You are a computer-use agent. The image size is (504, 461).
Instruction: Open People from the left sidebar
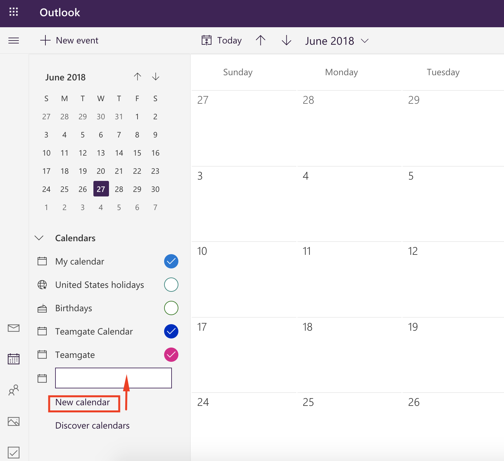pyautogui.click(x=14, y=390)
